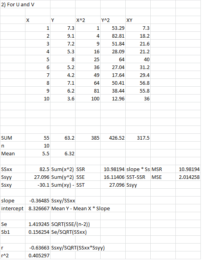
Task: Click the sum of XY value 317.5
Action: click(x=138, y=138)
